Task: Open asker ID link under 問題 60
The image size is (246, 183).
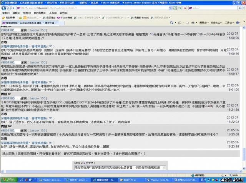Action: (8, 62)
